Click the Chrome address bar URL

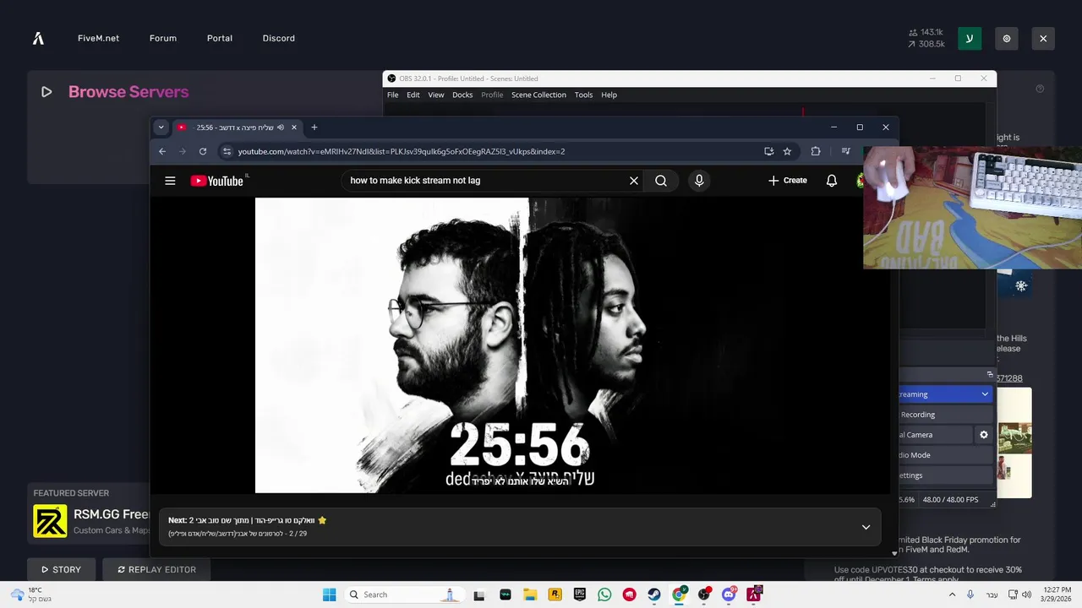(402, 152)
